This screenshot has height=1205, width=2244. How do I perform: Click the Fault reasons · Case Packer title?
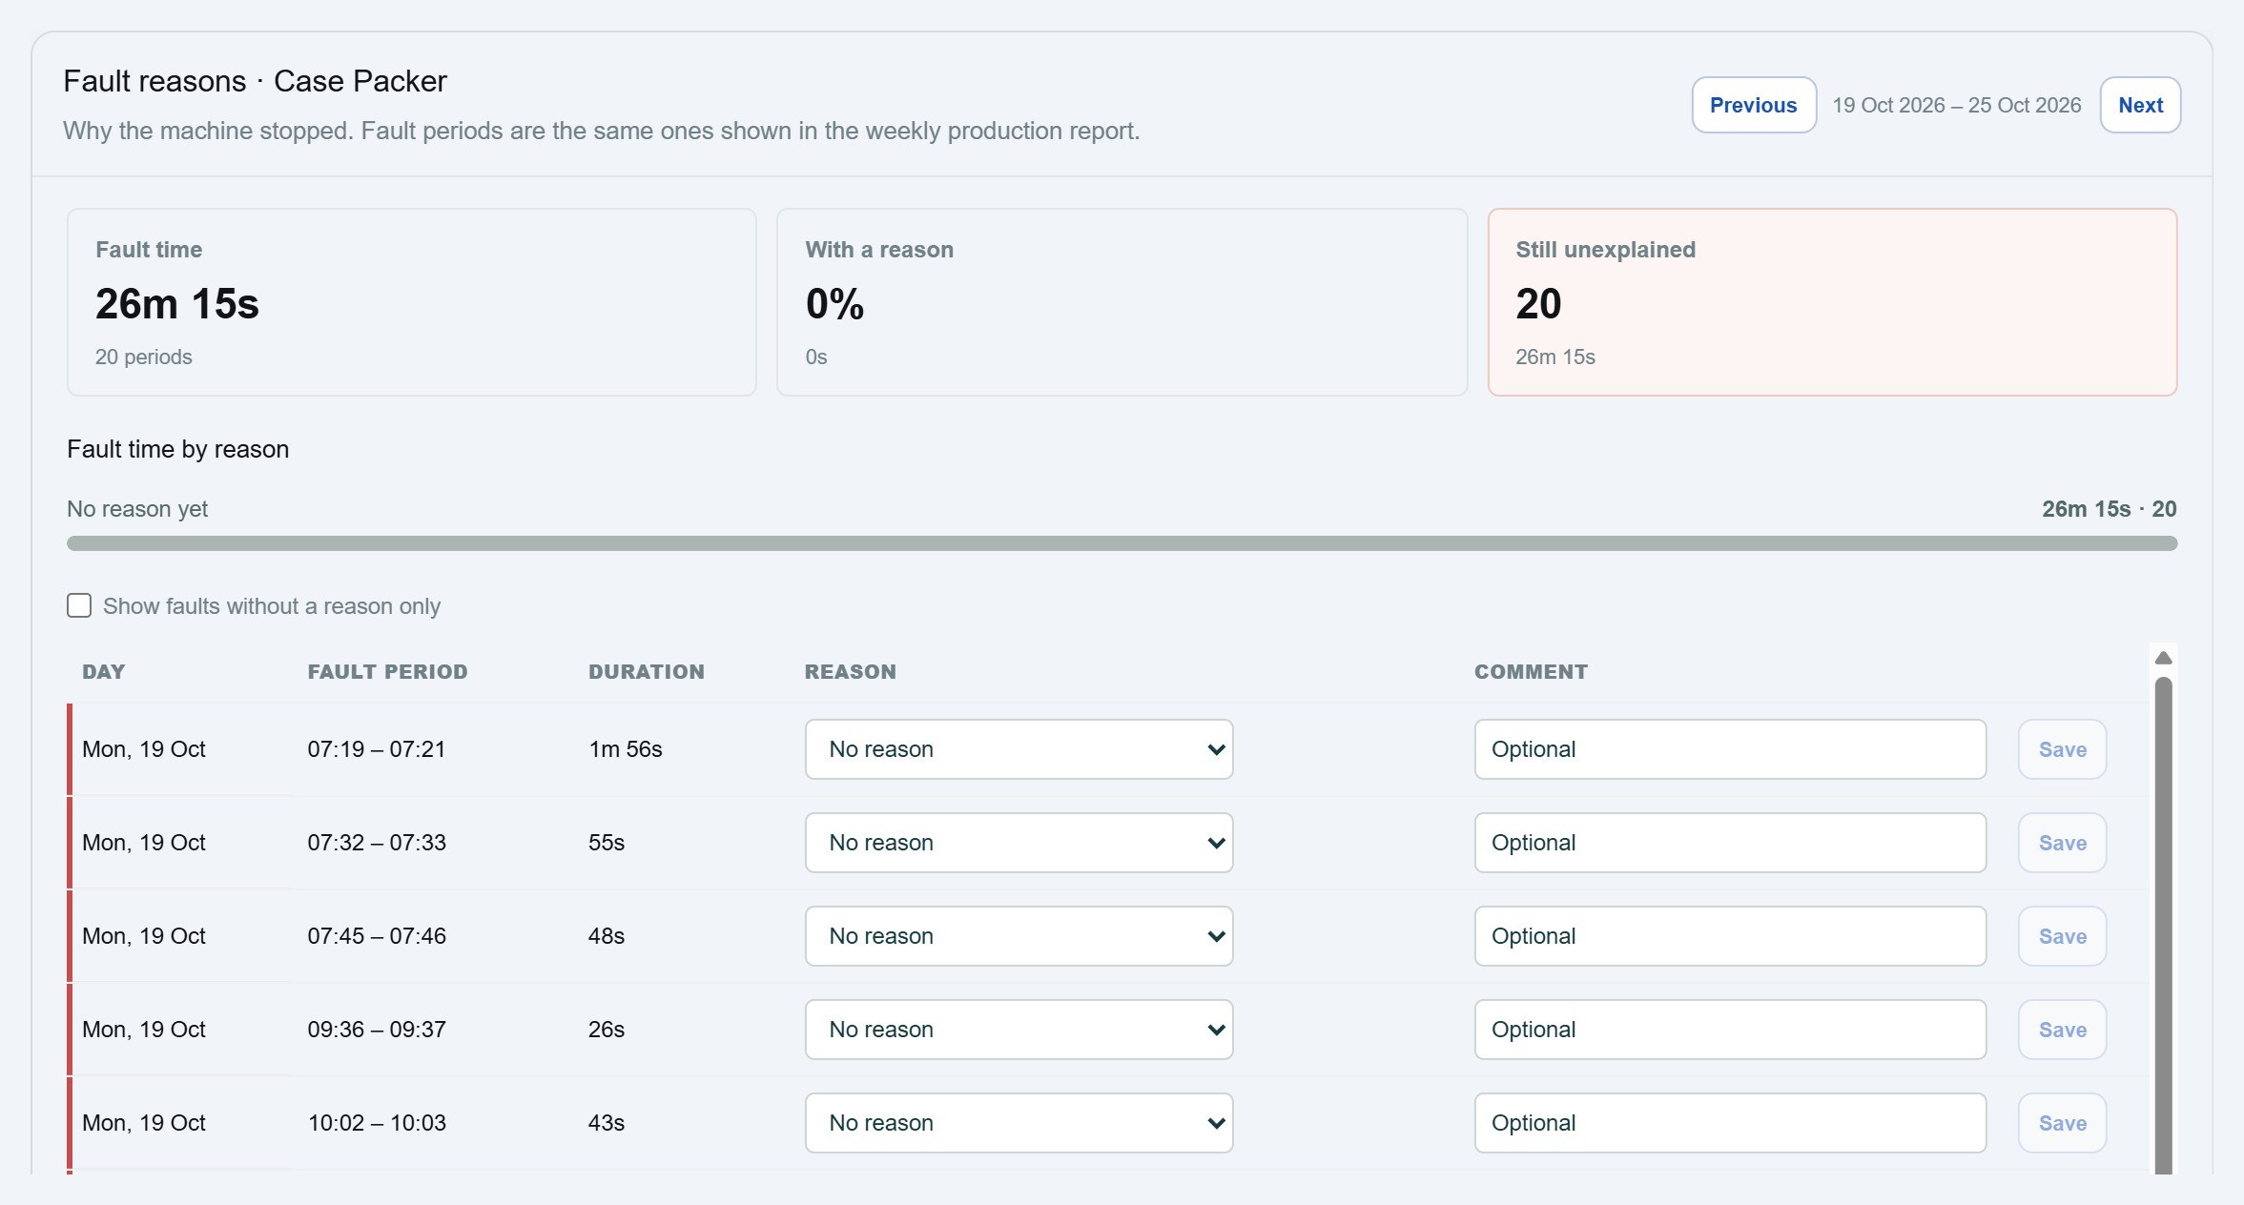tap(255, 81)
